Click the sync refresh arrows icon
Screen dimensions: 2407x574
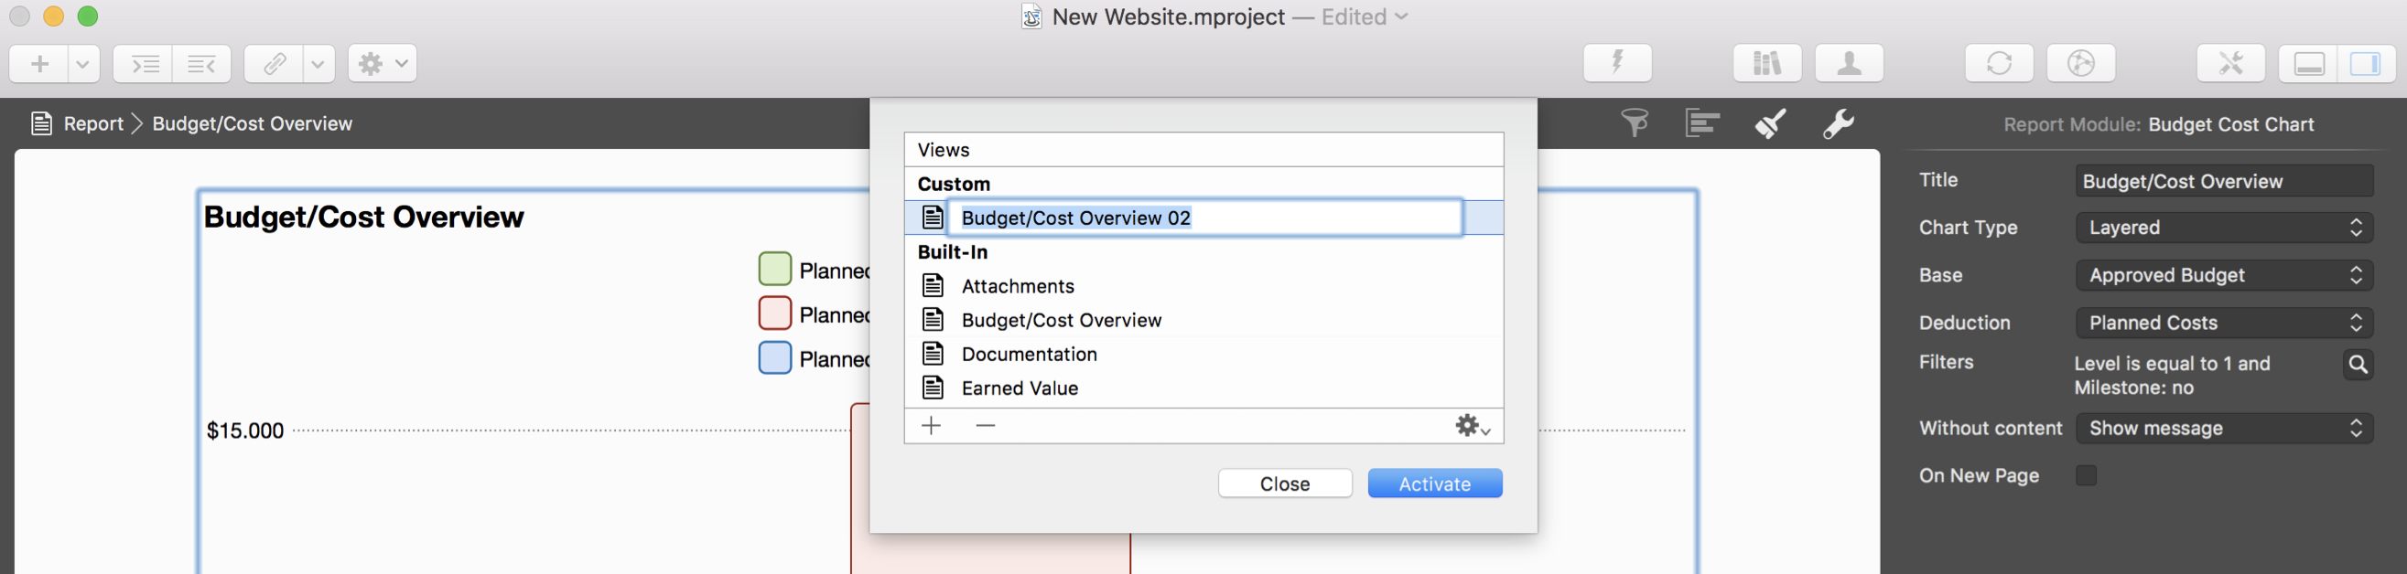point(1999,63)
